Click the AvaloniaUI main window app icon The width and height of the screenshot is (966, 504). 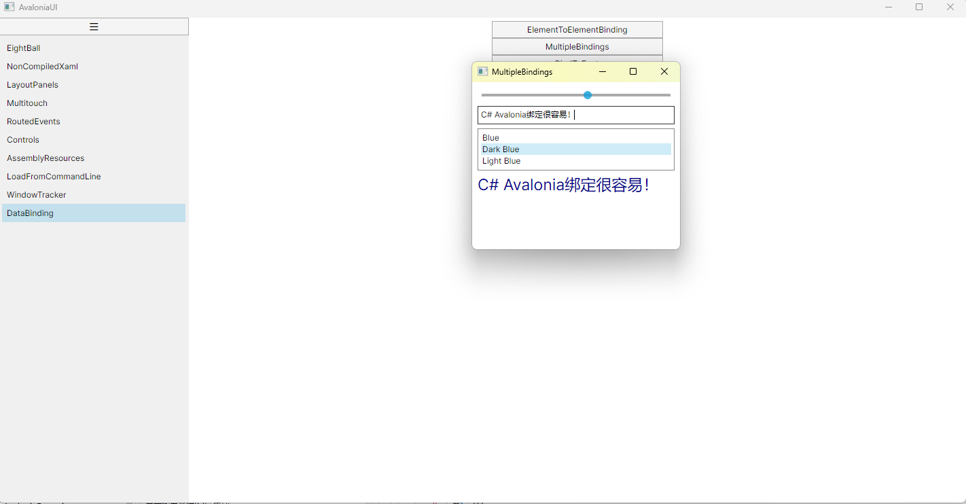pyautogui.click(x=9, y=7)
